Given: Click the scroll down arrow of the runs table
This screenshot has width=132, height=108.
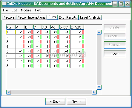Looking at the screenshot, I should tap(99, 87).
